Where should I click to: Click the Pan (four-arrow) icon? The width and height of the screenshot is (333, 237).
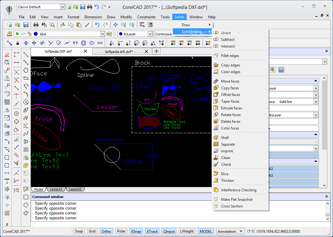point(116,25)
